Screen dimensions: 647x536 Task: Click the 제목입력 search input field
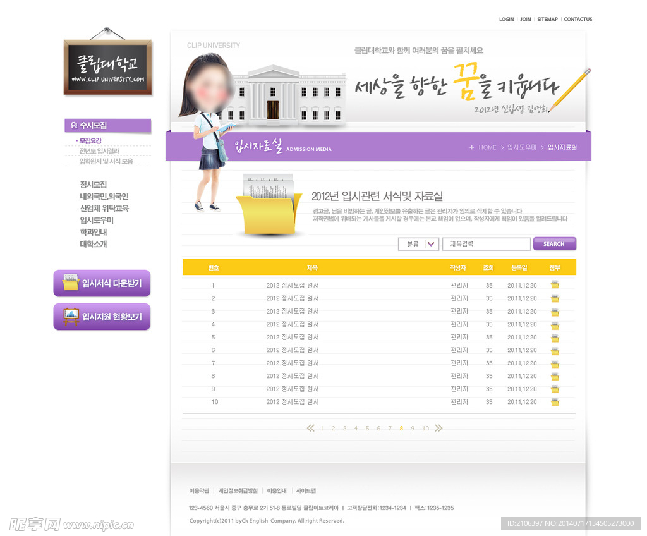(487, 244)
